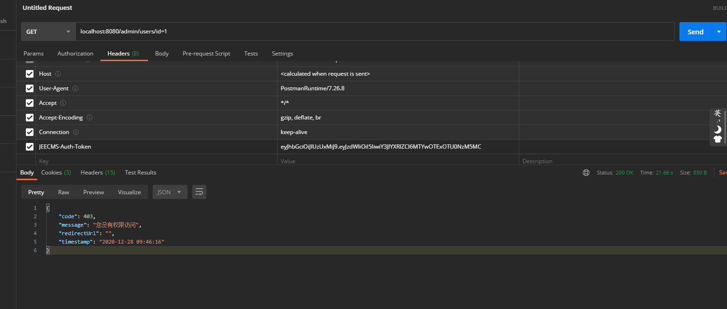The height and width of the screenshot is (309, 727).
Task: Click the request URL input field
Action: [375, 32]
